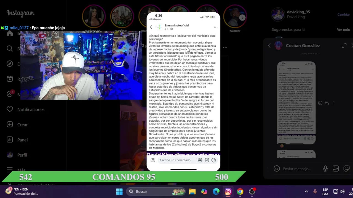Image resolution: width=353 pixels, height=198 pixels.
Task: Switch to Instagram app on taskbar
Action: click(228, 191)
